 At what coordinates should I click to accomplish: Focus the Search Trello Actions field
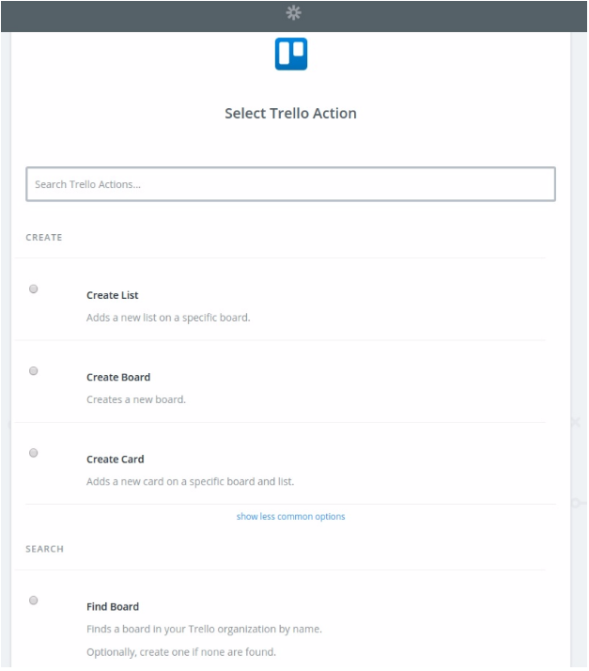coord(290,184)
